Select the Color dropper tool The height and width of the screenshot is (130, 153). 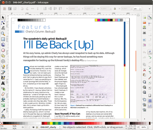point(3,111)
